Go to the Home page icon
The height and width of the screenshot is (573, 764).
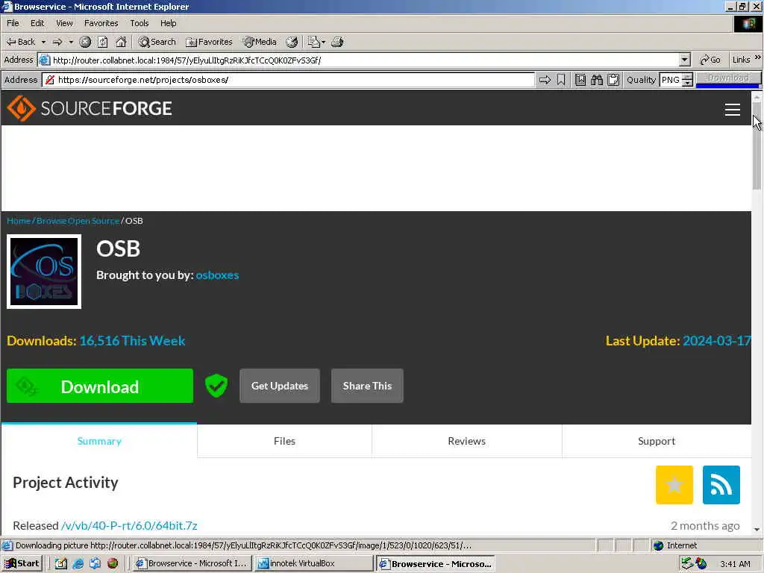121,42
